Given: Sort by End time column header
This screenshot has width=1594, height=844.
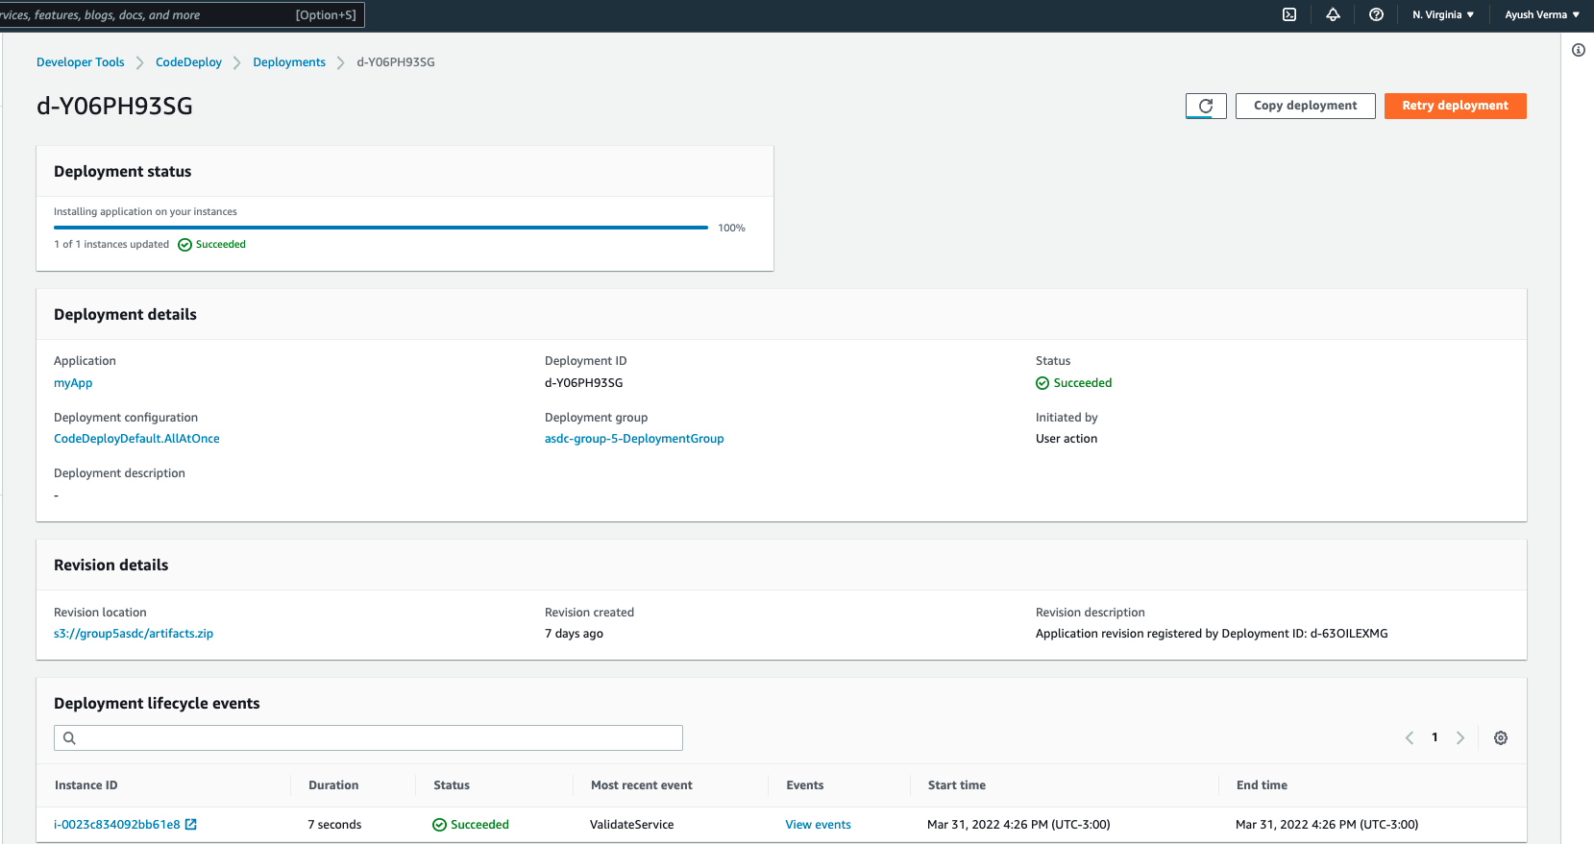Looking at the screenshot, I should 1262,785.
